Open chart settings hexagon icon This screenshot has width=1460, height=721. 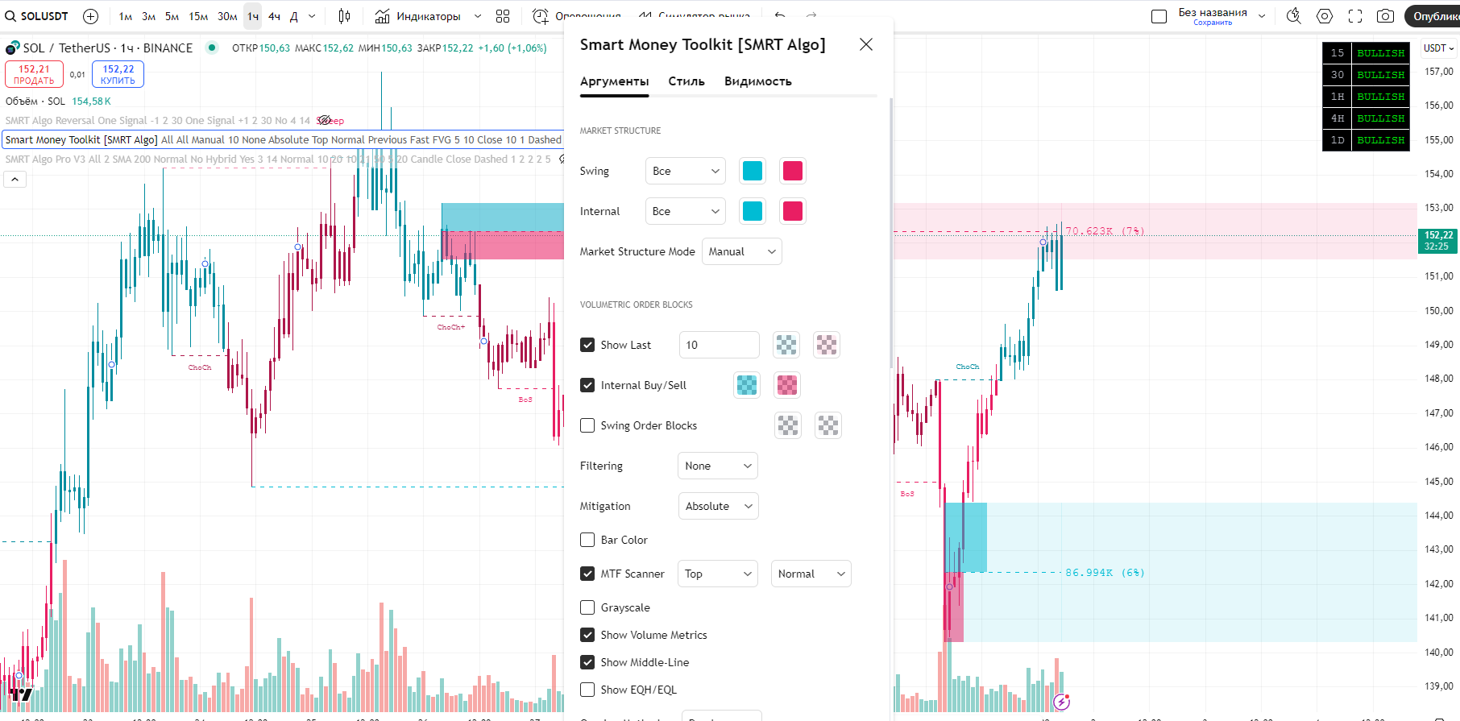(1325, 16)
